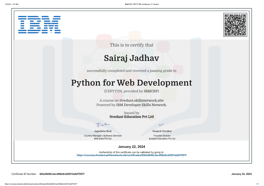Click "(CEPYT1IN, provided by IBMCEP)" text
The height and width of the screenshot is (186, 264).
coord(132,91)
